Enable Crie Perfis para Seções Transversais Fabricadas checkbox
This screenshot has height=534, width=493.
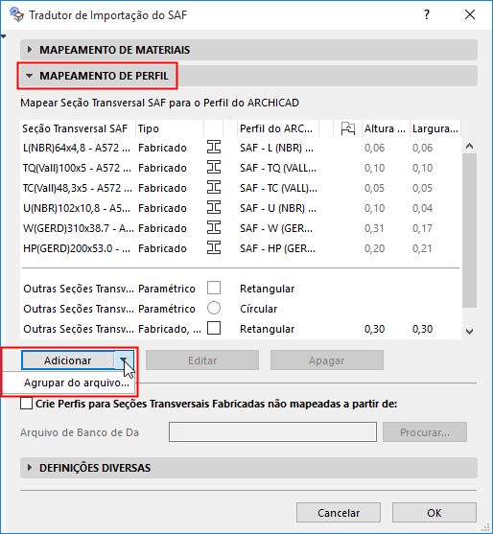(27, 404)
